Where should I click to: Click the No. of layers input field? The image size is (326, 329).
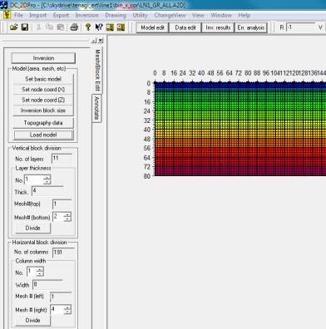(62, 159)
